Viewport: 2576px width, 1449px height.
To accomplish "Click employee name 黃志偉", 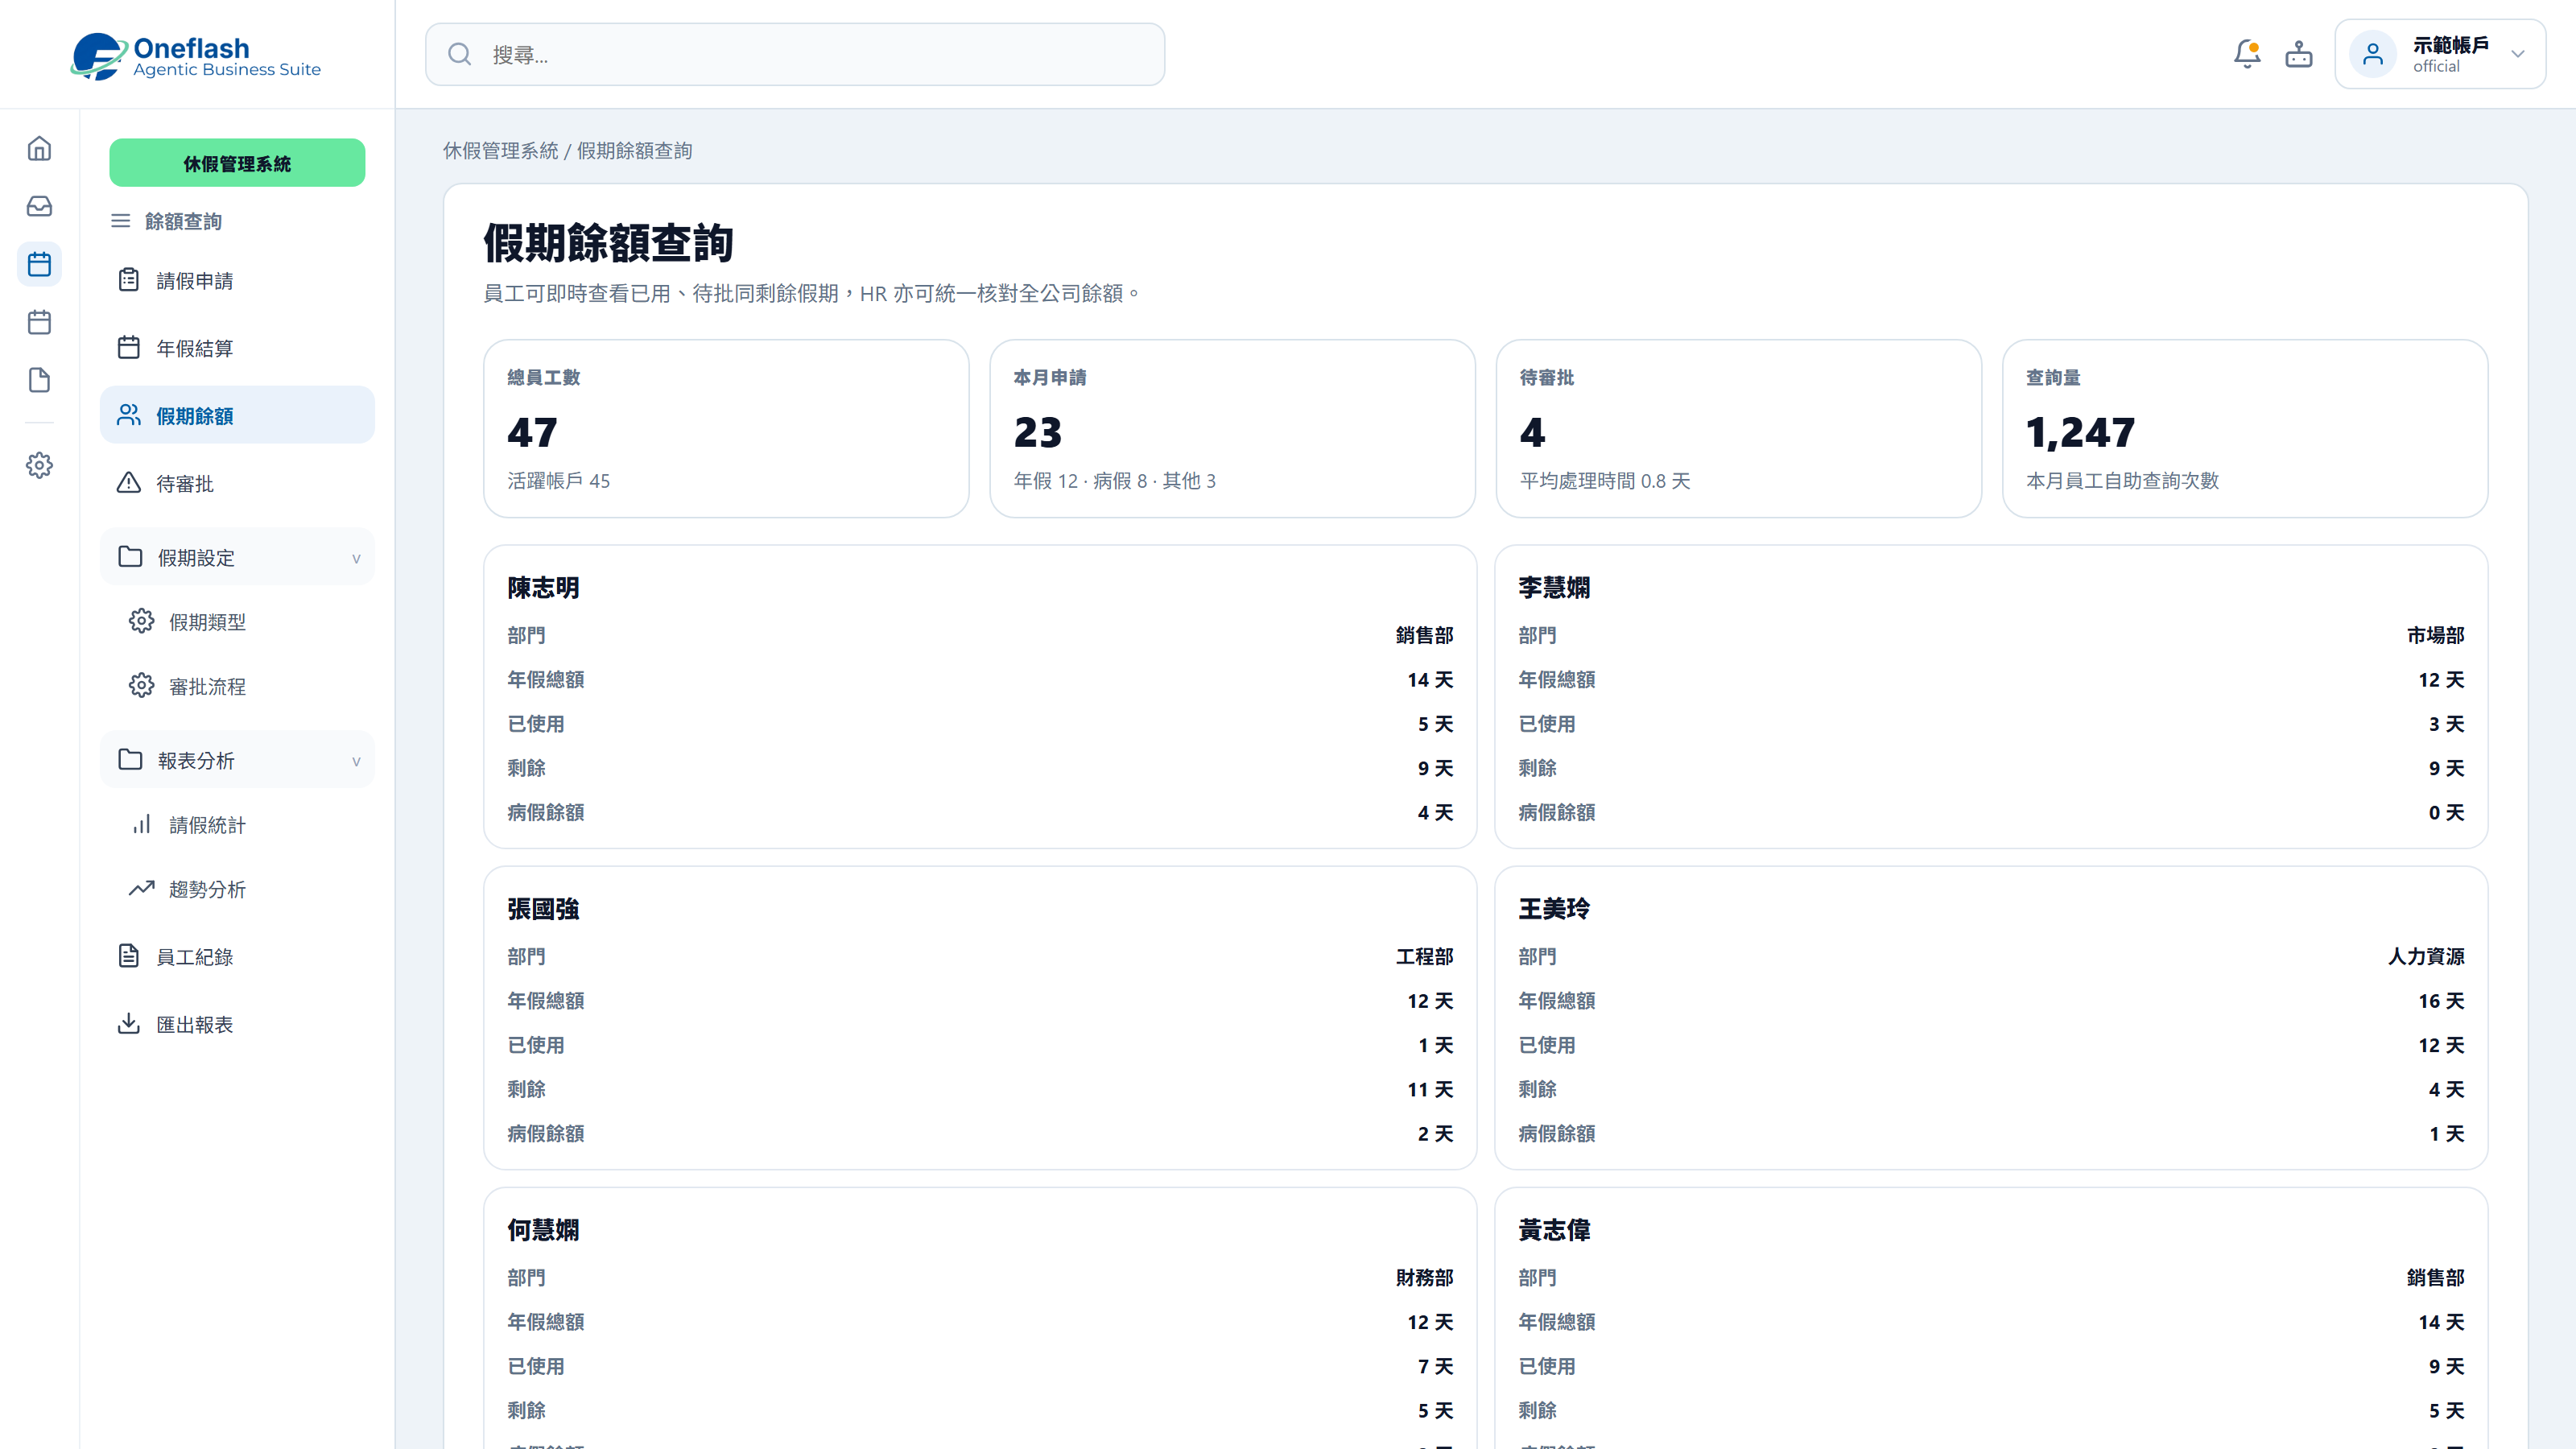I will [1554, 1229].
